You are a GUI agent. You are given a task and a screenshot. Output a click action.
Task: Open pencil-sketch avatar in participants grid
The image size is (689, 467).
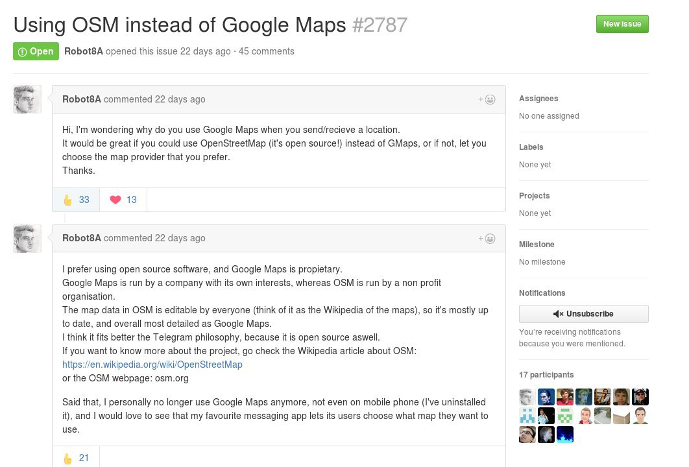(527, 397)
